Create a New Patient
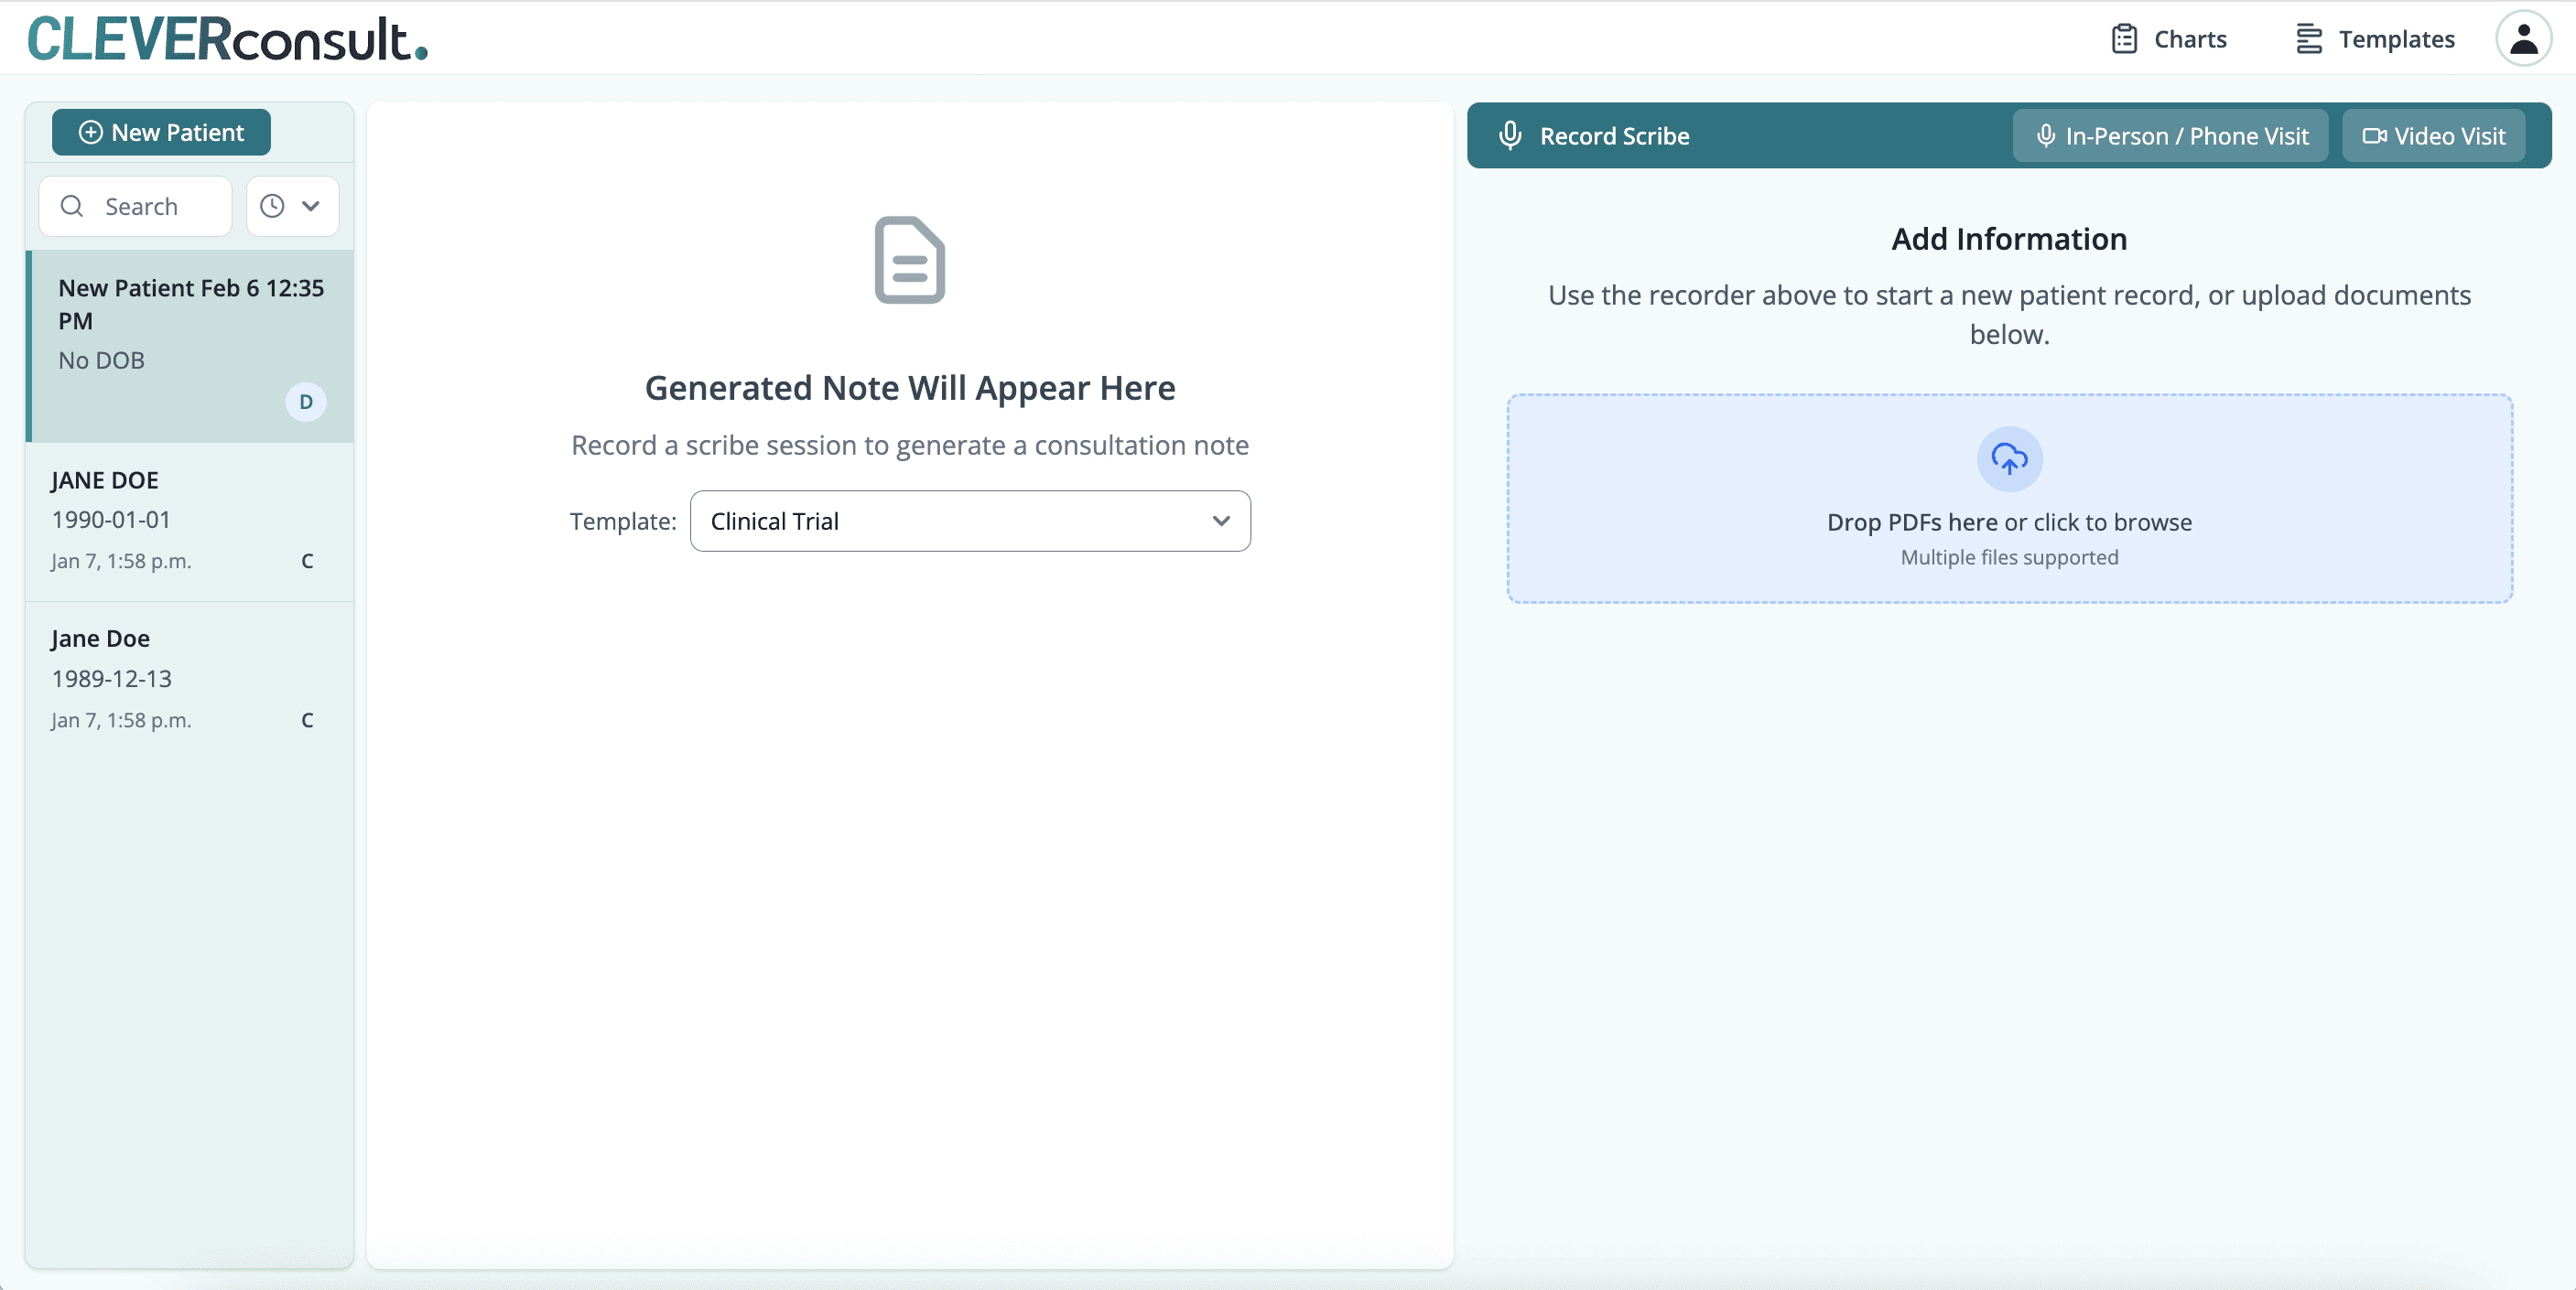Screen dimensions: 2576x1290 161,132
